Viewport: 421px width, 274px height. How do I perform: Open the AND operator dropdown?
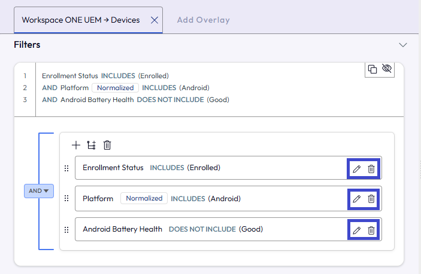click(39, 191)
